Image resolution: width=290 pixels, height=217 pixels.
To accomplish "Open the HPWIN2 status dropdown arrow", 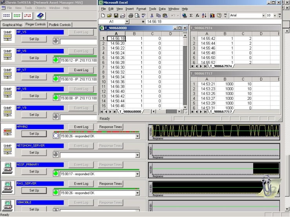I will 138,136.
